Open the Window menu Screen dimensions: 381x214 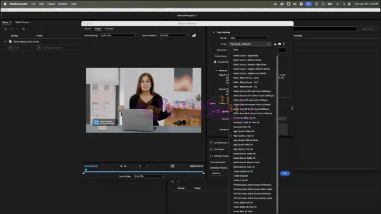click(x=63, y=4)
